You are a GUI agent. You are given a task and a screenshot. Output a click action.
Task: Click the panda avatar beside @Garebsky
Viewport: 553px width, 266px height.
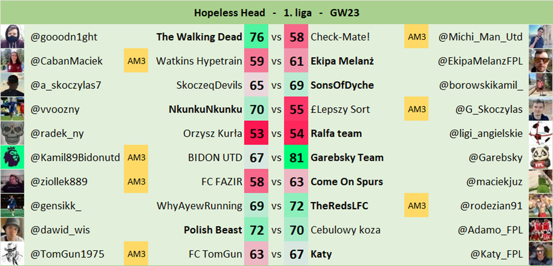tap(540, 158)
